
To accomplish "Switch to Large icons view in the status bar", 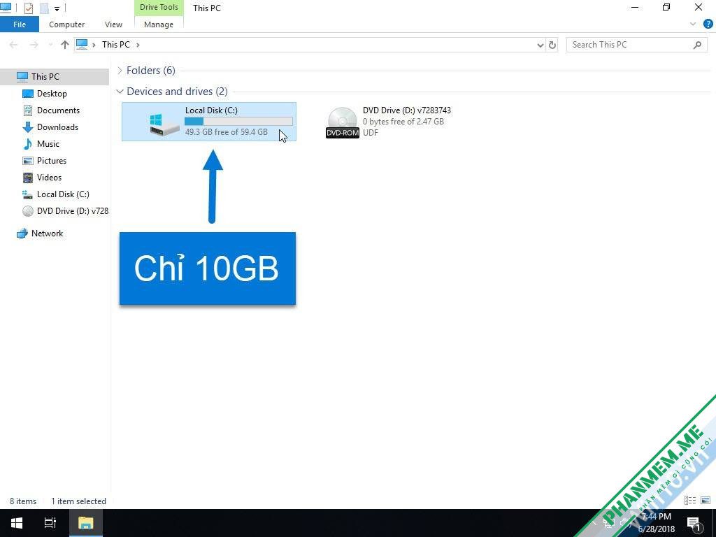I will (x=706, y=501).
